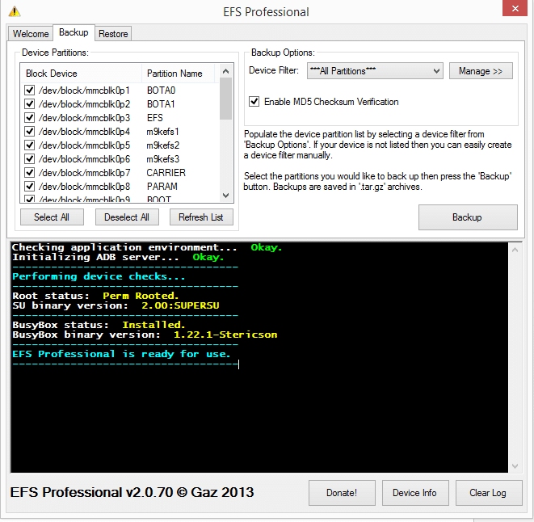Select the m9kefs2 partition name
This screenshot has height=522, width=534.
coord(163,145)
